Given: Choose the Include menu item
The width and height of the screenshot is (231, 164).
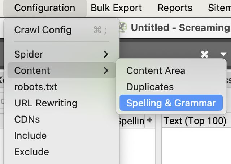Looking at the screenshot, I should (x=30, y=136).
